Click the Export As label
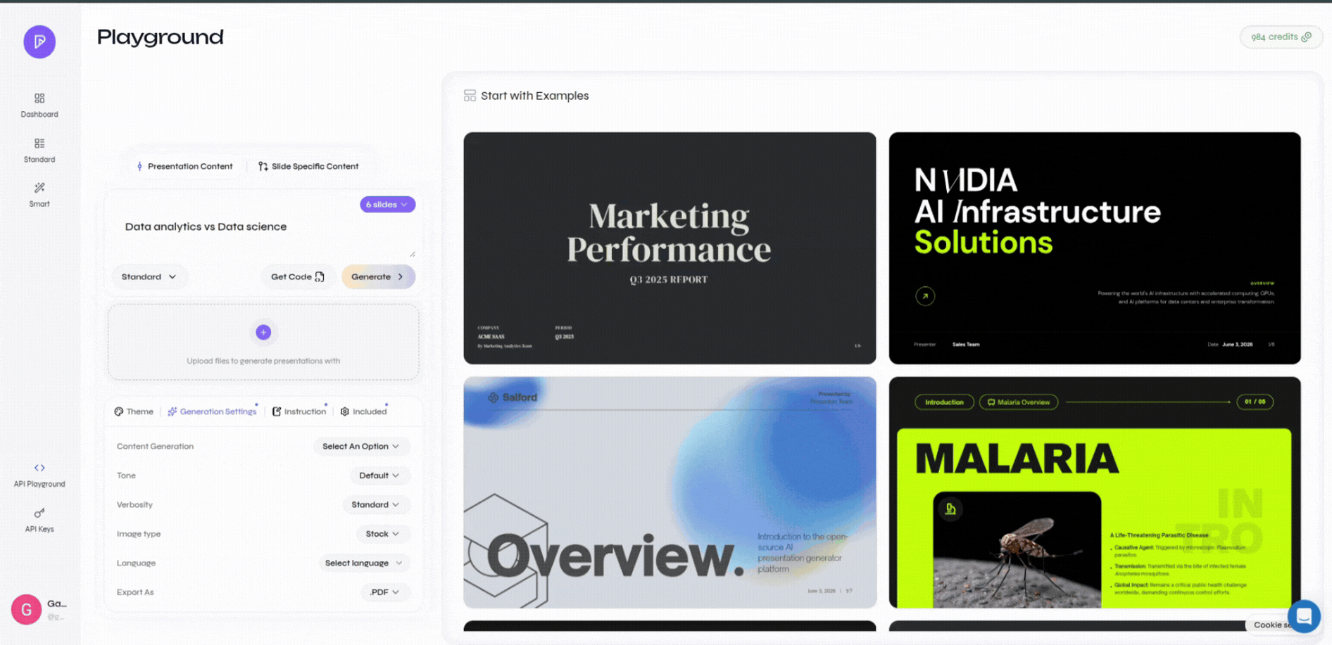Image resolution: width=1332 pixels, height=645 pixels. coord(135,592)
